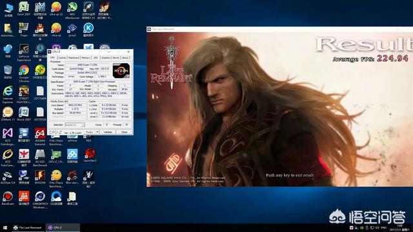Switch to The Last Remnant taskbar button
Image resolution: width=413 pixels, height=232 pixels.
click(28, 227)
